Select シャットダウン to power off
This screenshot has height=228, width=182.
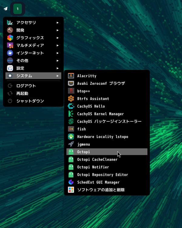point(33,101)
